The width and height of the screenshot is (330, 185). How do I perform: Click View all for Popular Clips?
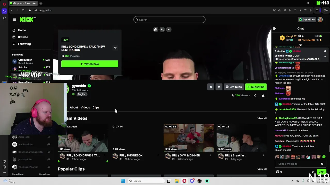coord(262,169)
